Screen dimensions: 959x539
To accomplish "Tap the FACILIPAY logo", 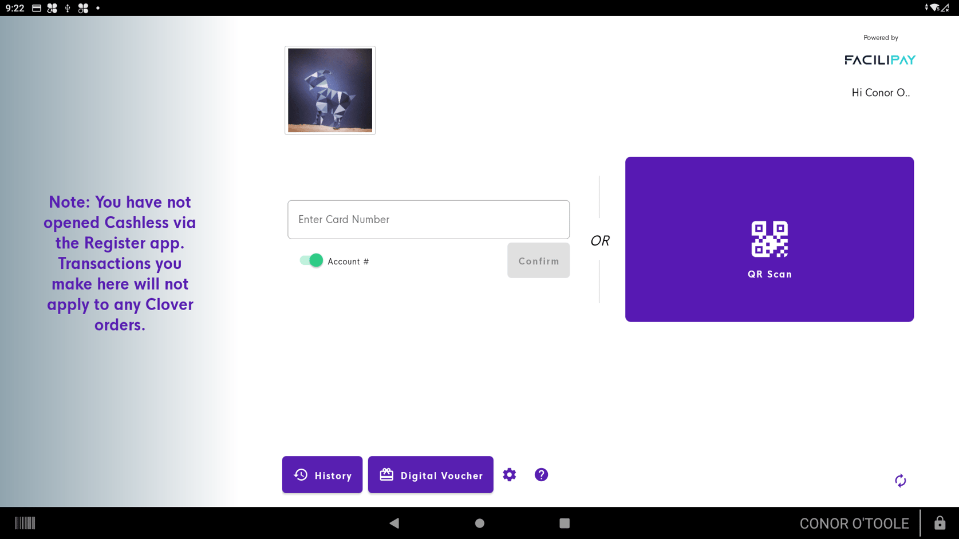I will (880, 59).
